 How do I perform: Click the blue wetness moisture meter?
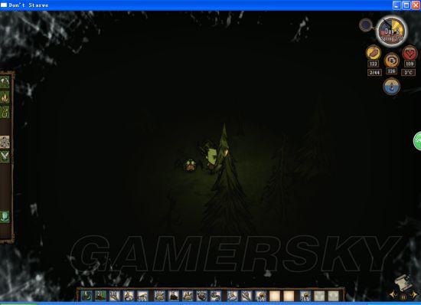392,87
